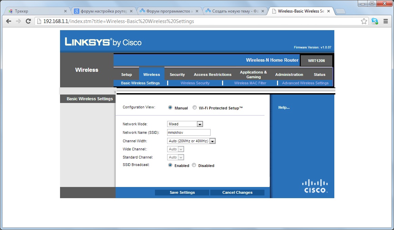The height and width of the screenshot is (230, 394).
Task: Click the WRT120N model label
Action: pyautogui.click(x=316, y=61)
